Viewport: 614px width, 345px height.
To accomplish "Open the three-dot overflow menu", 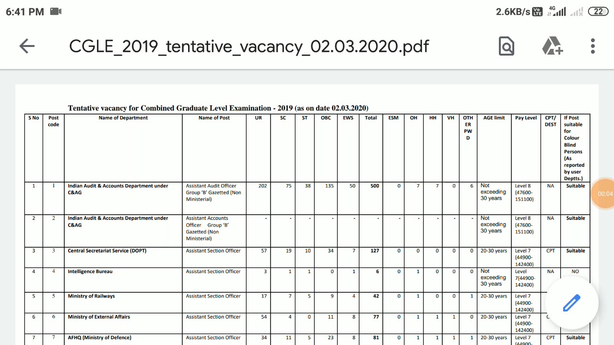I will [x=593, y=46].
